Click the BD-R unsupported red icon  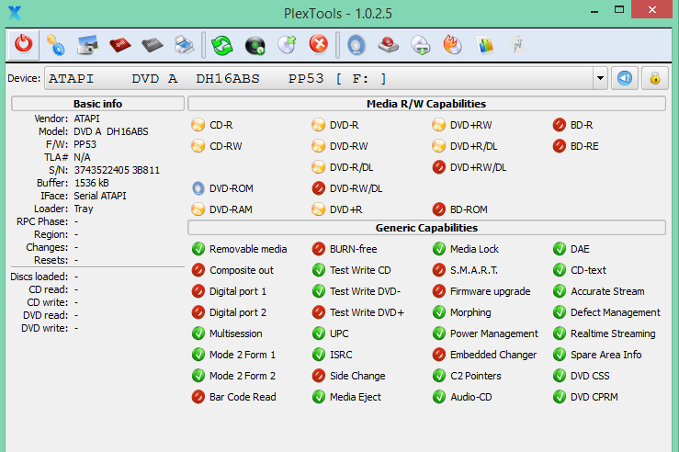click(x=559, y=125)
